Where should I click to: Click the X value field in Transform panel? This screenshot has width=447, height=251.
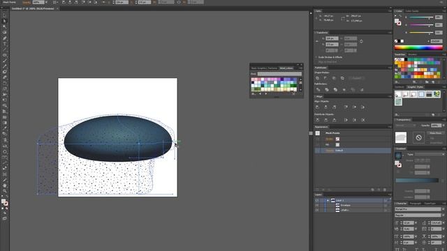332,38
